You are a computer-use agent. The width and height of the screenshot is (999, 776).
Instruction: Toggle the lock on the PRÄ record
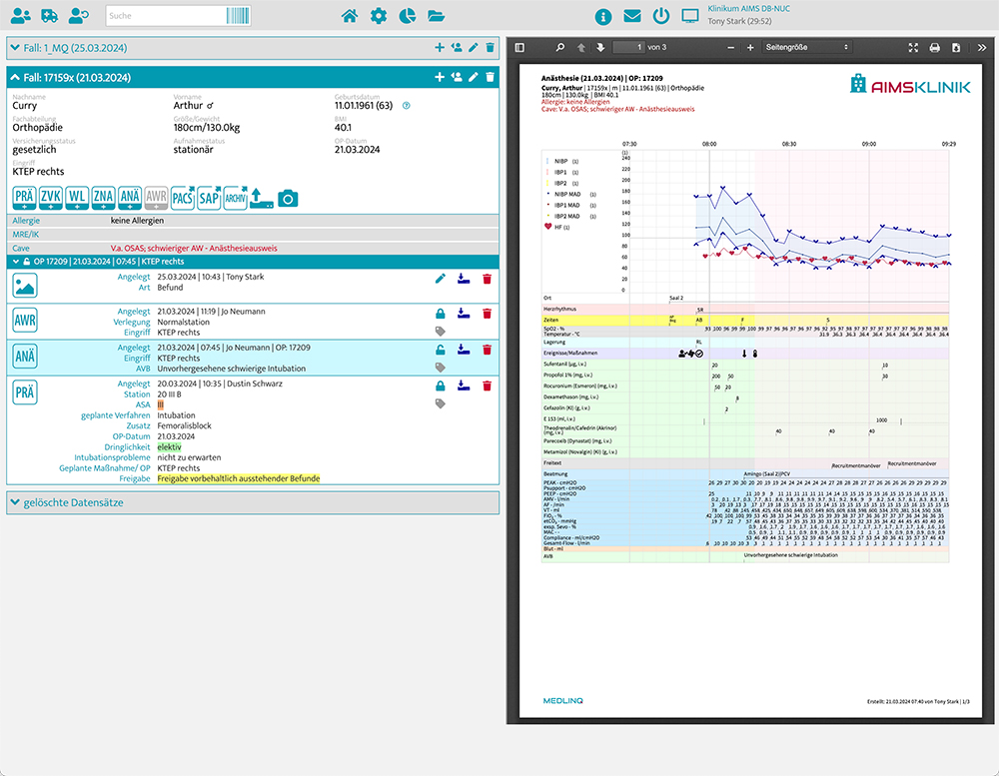click(441, 386)
